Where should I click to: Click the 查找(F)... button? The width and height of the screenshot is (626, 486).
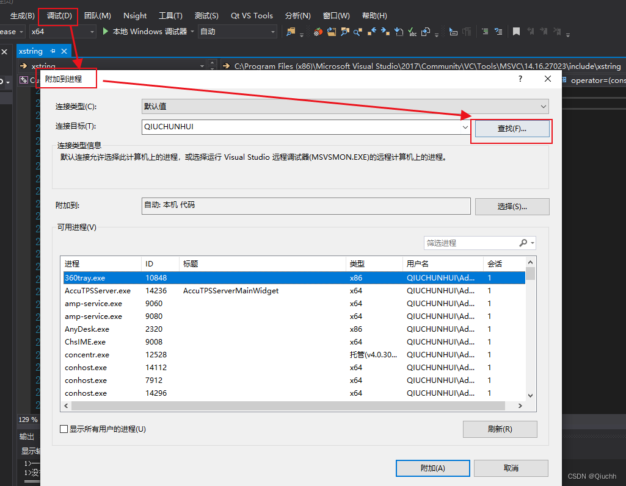click(512, 129)
